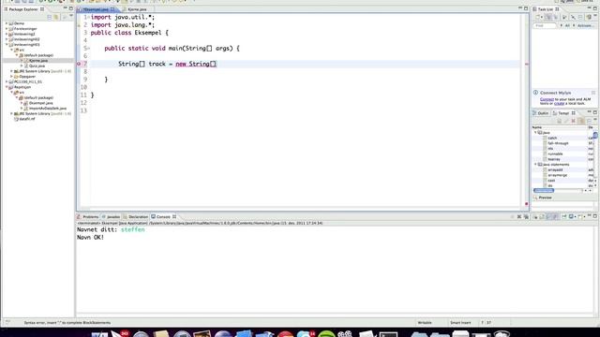
Task: Click the Connect link in Mylyn panel
Action: pyautogui.click(x=547, y=99)
